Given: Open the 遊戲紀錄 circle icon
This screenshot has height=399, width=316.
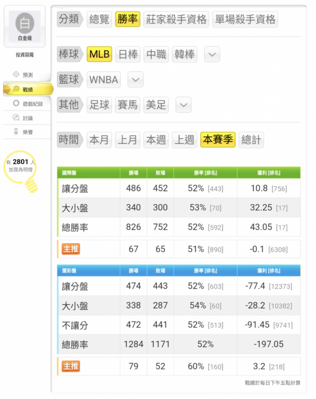Looking at the screenshot, I should 16,103.
